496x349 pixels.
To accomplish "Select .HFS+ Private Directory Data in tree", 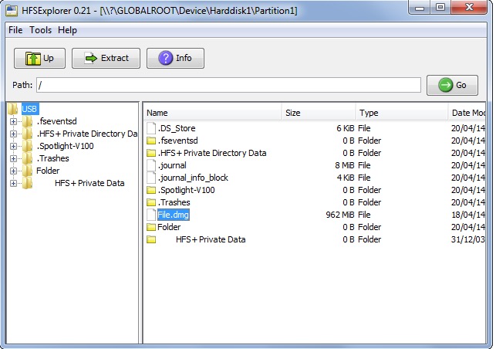I will (87, 134).
